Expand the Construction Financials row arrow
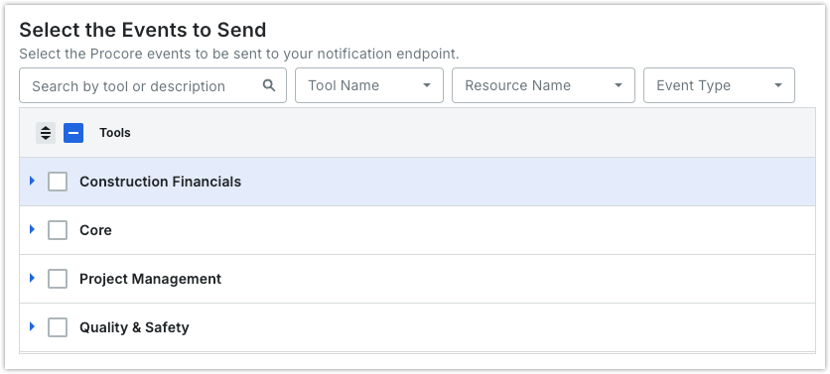 (33, 181)
